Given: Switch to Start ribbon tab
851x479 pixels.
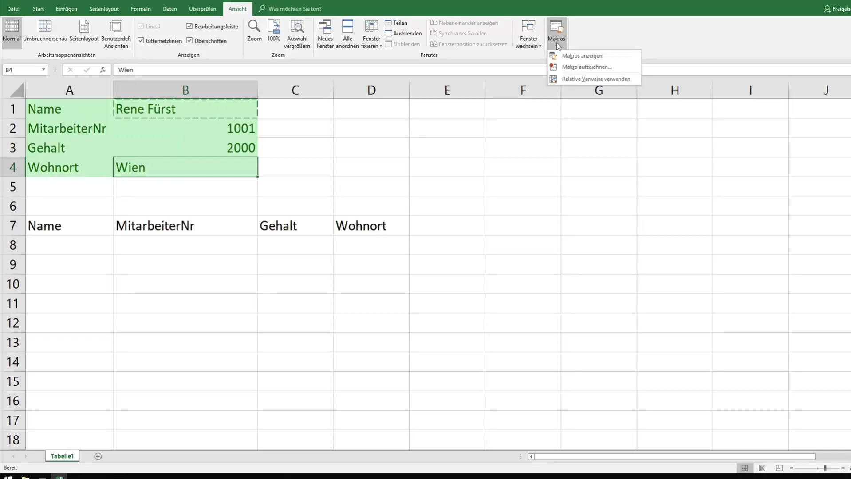Looking at the screenshot, I should (38, 9).
